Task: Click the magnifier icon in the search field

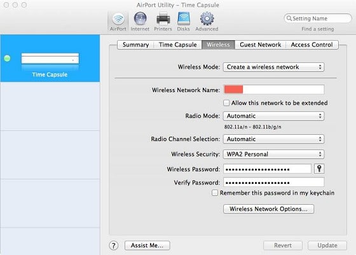Action: pyautogui.click(x=289, y=18)
